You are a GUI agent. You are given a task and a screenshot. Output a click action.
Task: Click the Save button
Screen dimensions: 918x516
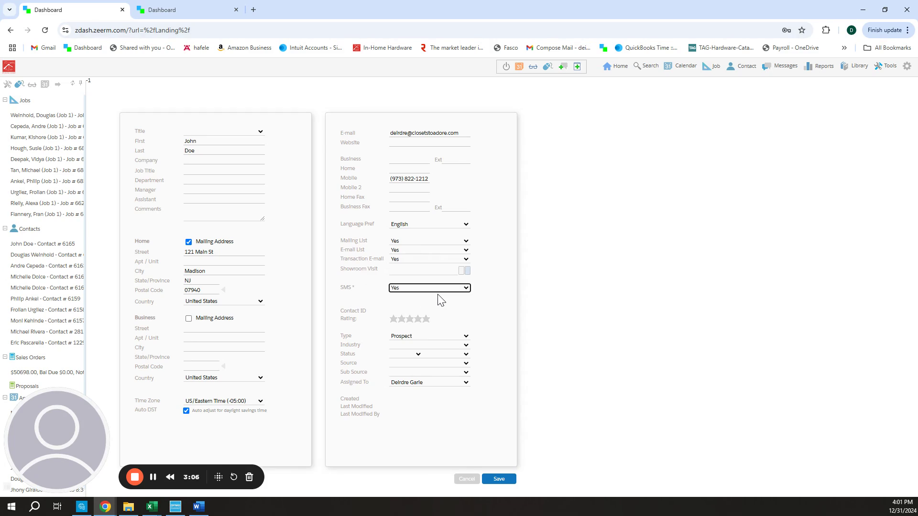click(x=499, y=479)
